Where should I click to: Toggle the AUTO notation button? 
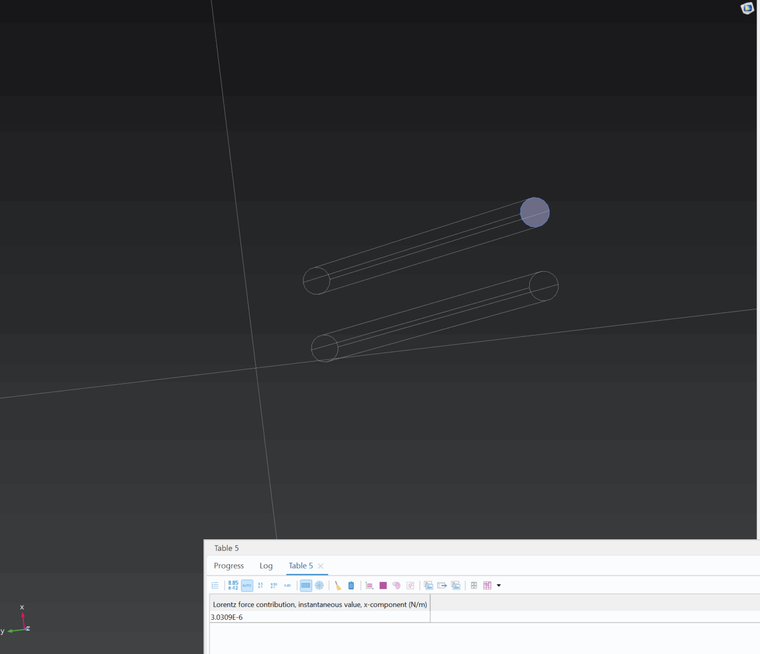(247, 585)
